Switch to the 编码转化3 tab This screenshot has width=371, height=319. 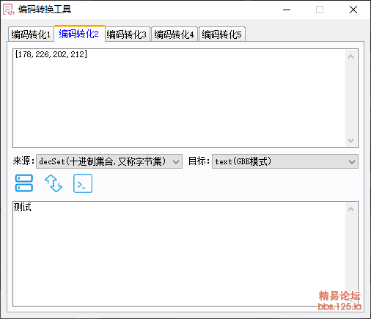pos(126,34)
